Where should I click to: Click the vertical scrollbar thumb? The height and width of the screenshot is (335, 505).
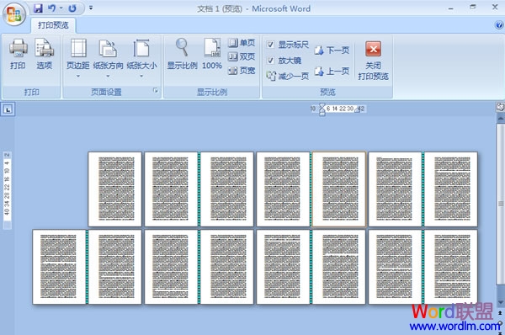[501, 204]
